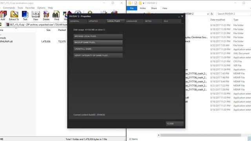Click the Extract To icon in WinRAR
Image resolution: width=251 pixels, height=141 pixels.
[14, 16]
